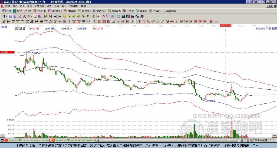The width and height of the screenshot is (277, 148).
Task: Click the 2023-06-01 date marker
Action: (226, 26)
